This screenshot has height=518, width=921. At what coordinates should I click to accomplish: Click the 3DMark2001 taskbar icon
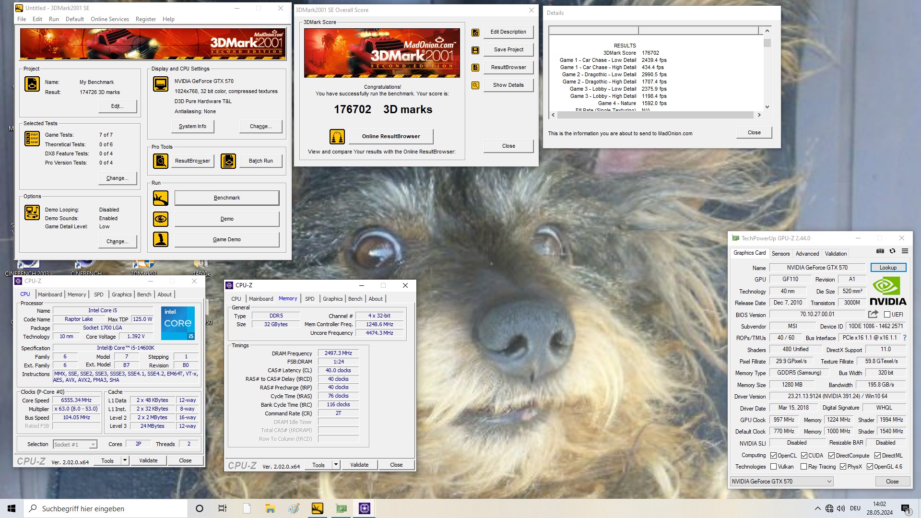click(x=318, y=508)
